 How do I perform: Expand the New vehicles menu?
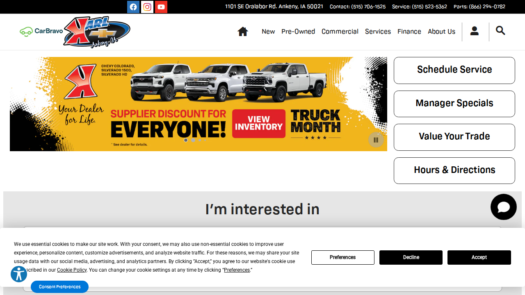(268, 32)
